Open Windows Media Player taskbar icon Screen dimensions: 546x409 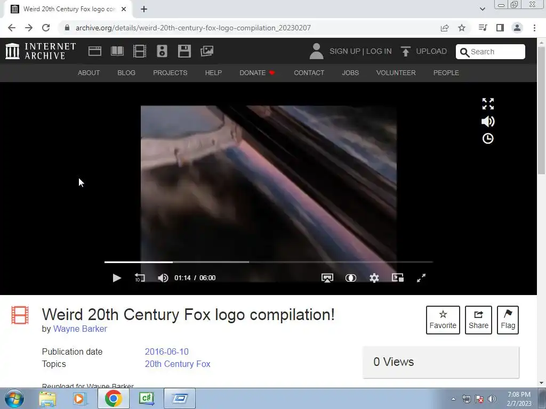coord(79,398)
